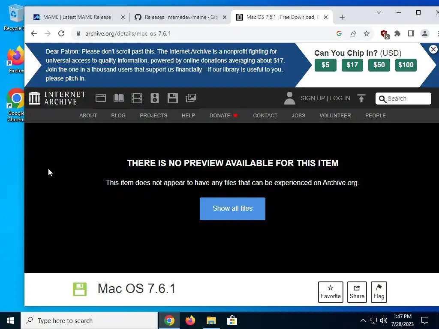Click the padlock site info icon

(x=78, y=33)
